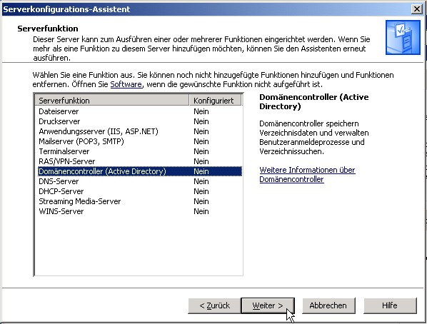Go back with the Zurück button

tap(215, 305)
